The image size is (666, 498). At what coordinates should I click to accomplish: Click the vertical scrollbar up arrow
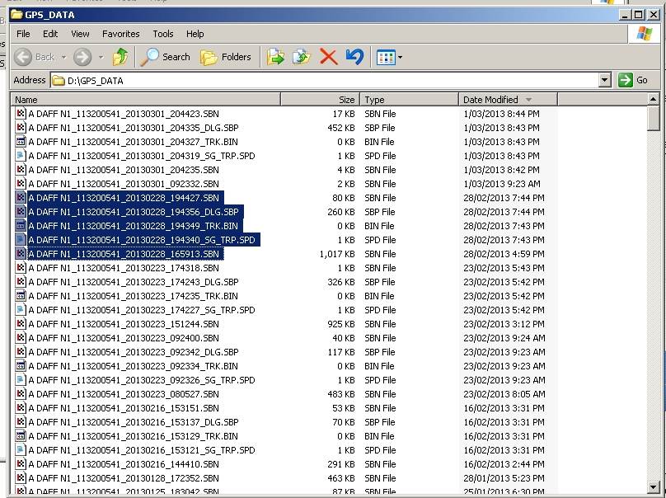[654, 100]
